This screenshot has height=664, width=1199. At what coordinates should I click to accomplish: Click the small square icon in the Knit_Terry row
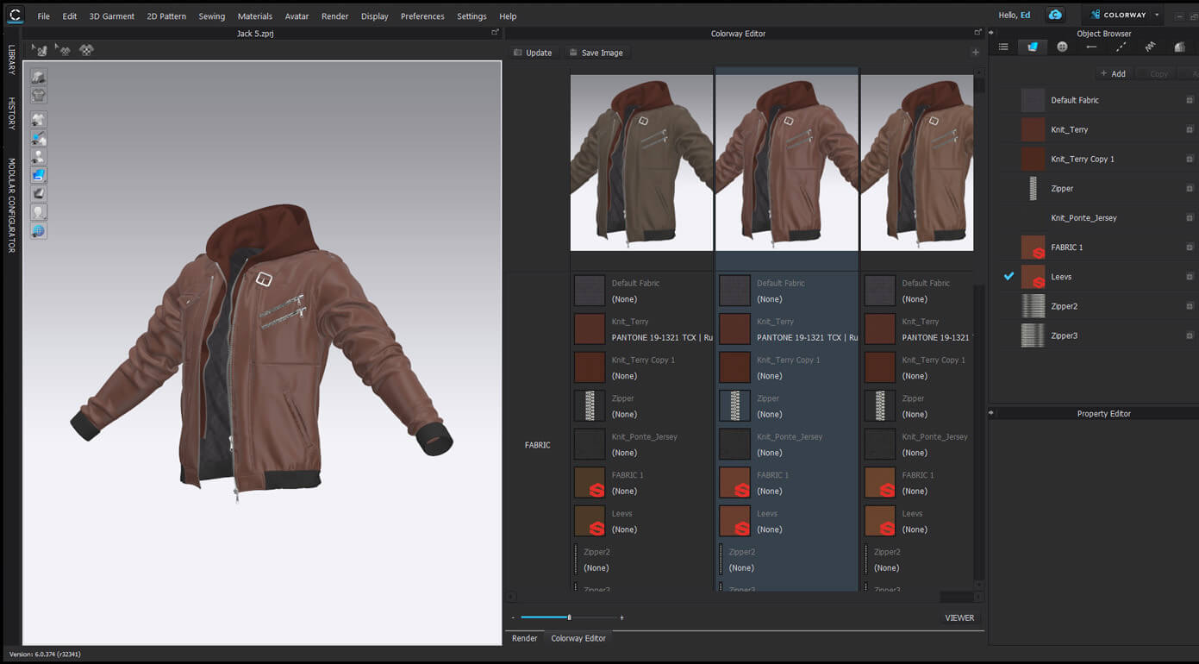pos(1190,129)
